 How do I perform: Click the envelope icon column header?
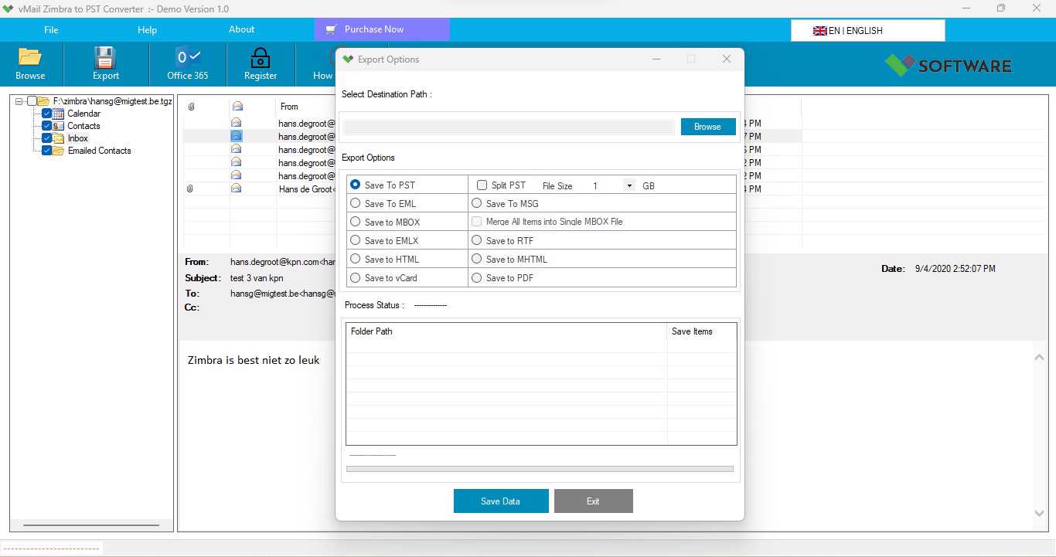(x=237, y=107)
